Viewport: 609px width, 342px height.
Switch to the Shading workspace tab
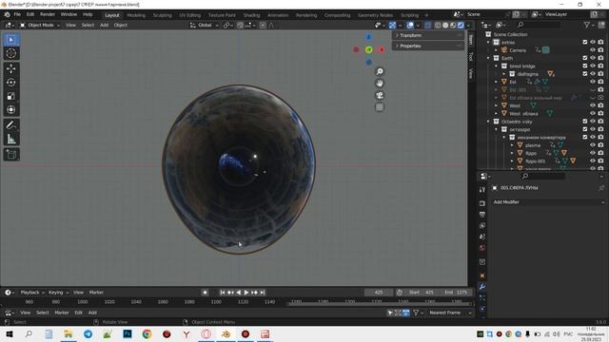(x=251, y=15)
